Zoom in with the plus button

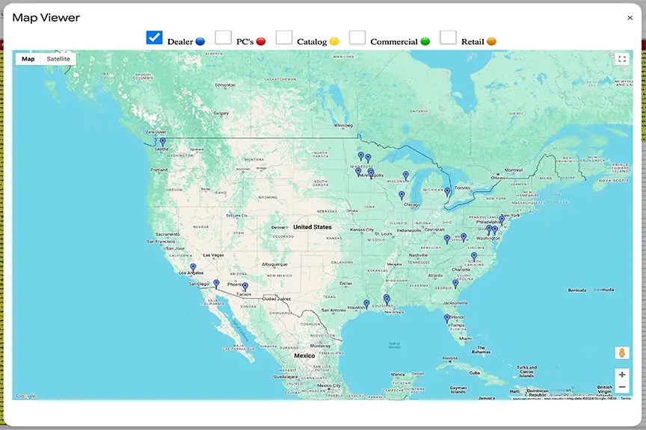[x=622, y=375]
